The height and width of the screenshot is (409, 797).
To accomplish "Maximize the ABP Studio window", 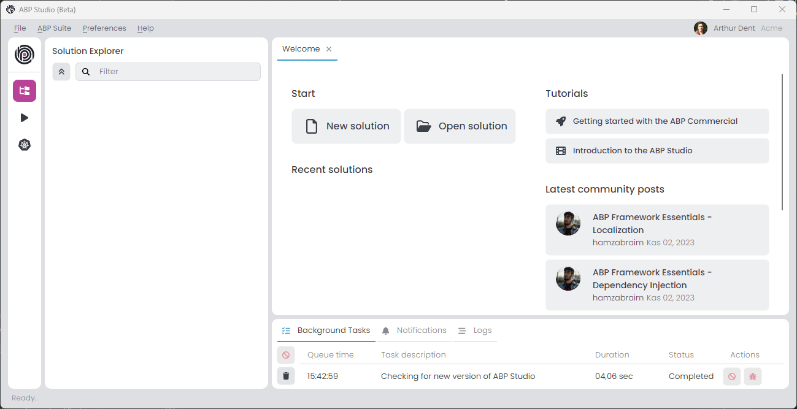I will tap(754, 9).
